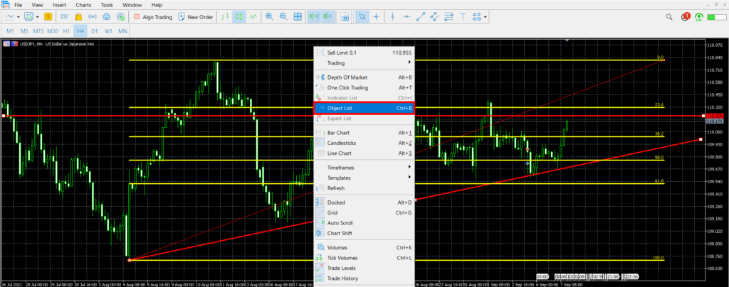This screenshot has height=287, width=729.
Task: Click the Zoom In magnifier icon
Action: point(270,16)
